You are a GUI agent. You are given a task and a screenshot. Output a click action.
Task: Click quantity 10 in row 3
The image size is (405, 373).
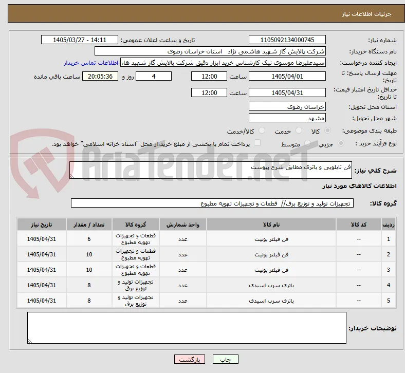(89, 270)
